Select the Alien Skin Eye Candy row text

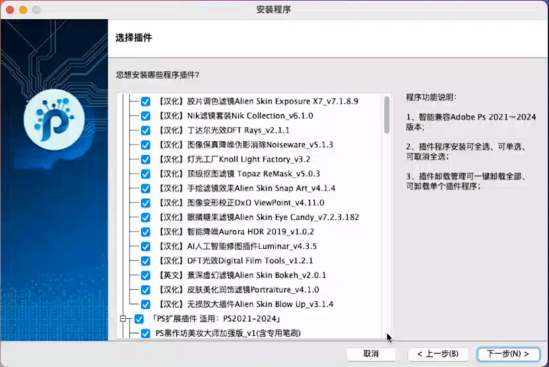pos(259,217)
